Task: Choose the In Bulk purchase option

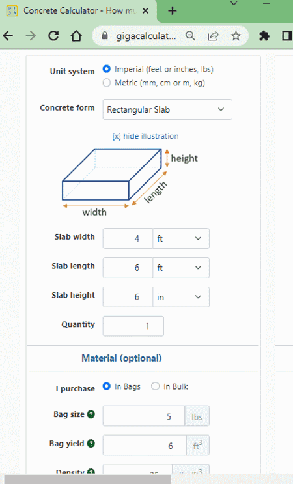Action: pos(155,386)
